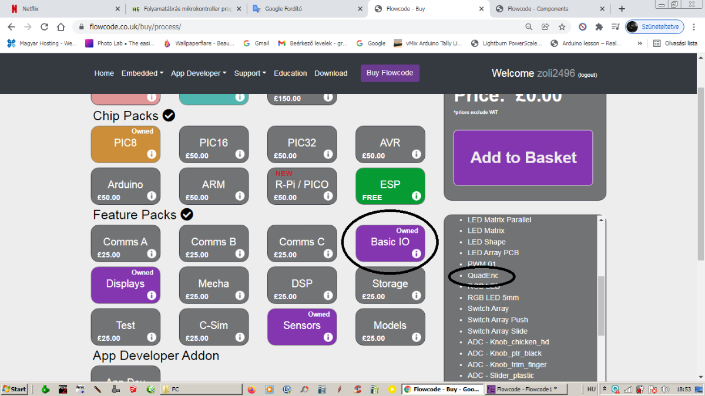Open info for the Mecha pack
Image resolution: width=705 pixels, height=396 pixels.
click(x=240, y=295)
